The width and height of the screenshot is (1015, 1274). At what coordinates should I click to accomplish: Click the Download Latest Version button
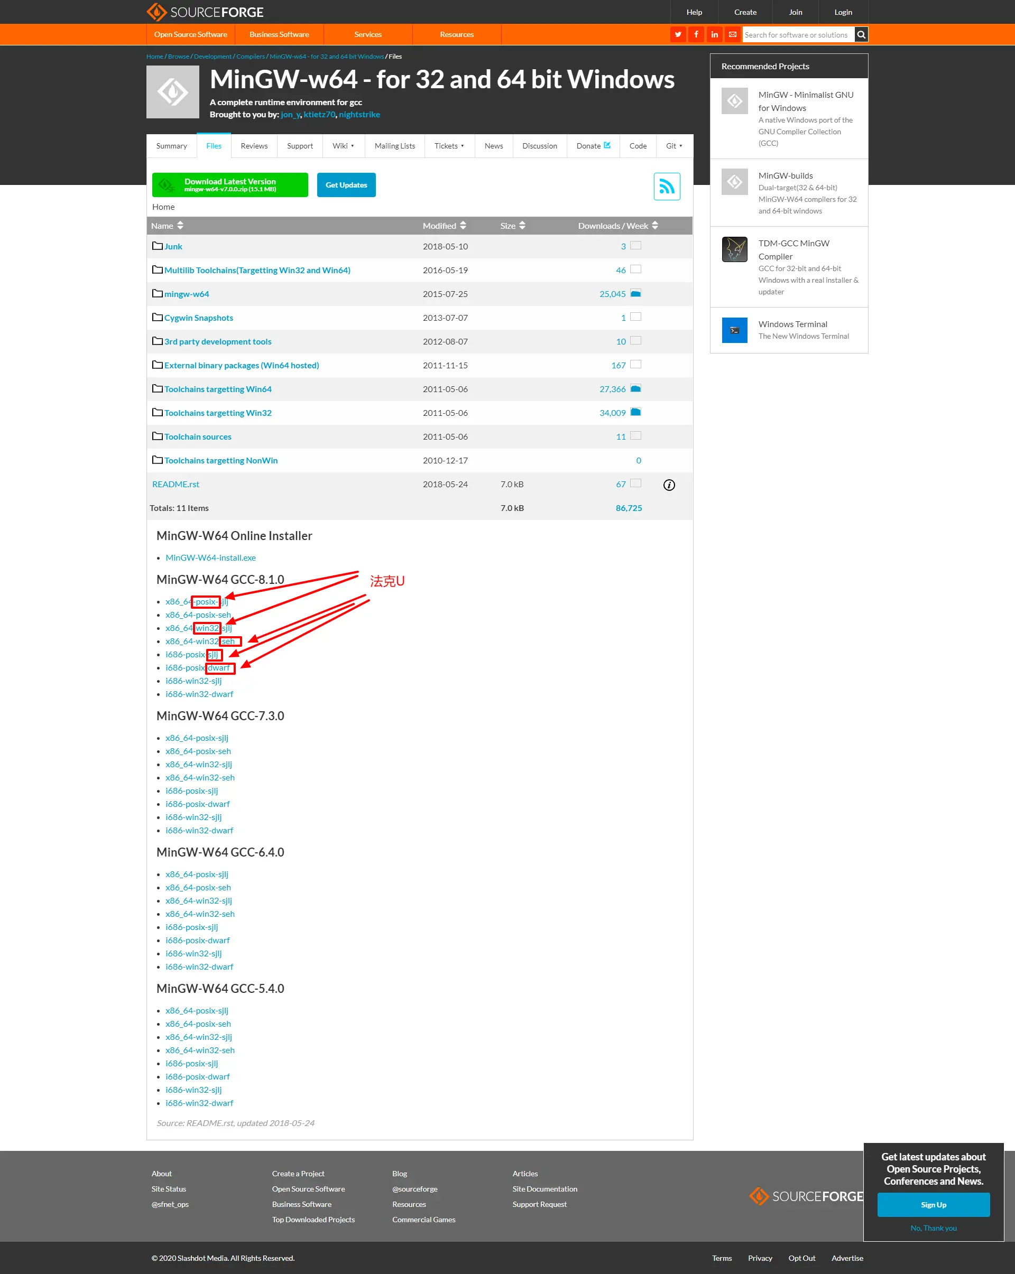point(229,185)
